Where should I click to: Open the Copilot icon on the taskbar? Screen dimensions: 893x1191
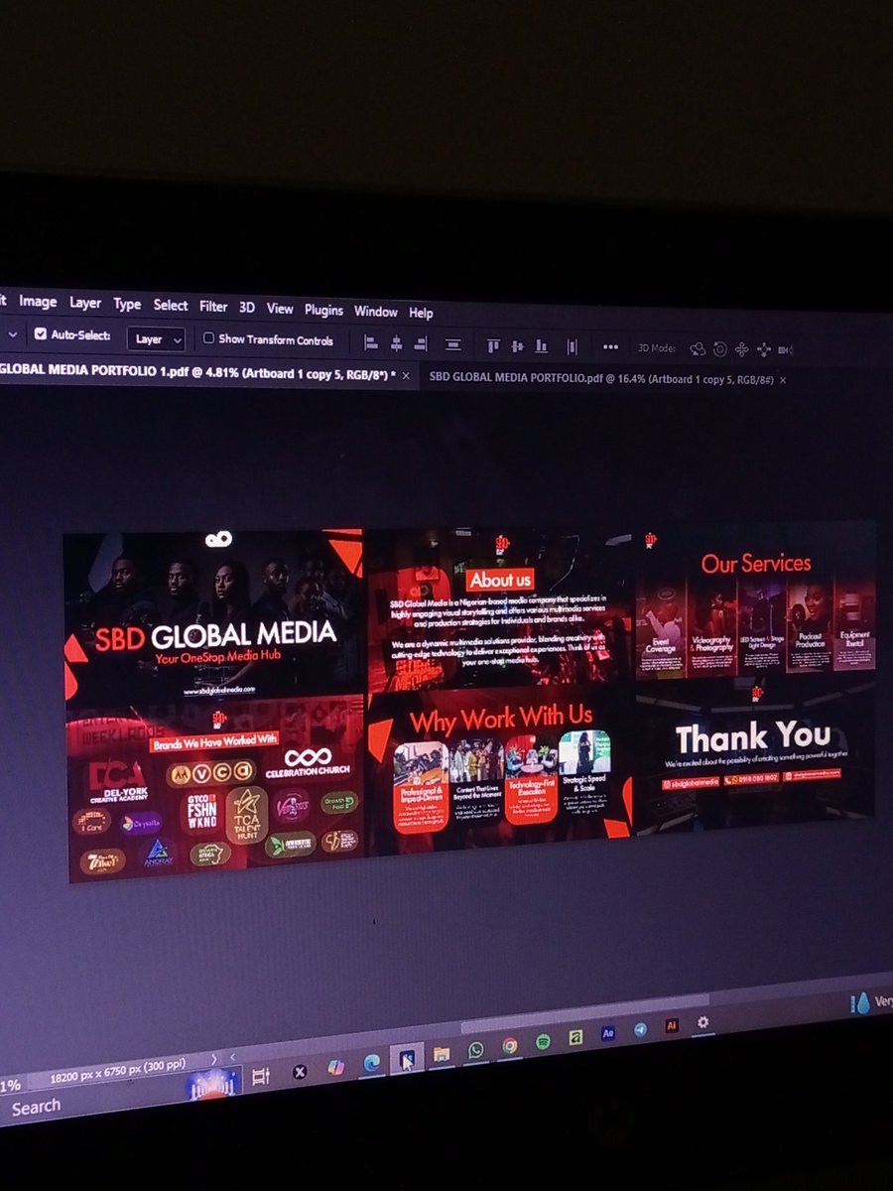click(x=335, y=1067)
